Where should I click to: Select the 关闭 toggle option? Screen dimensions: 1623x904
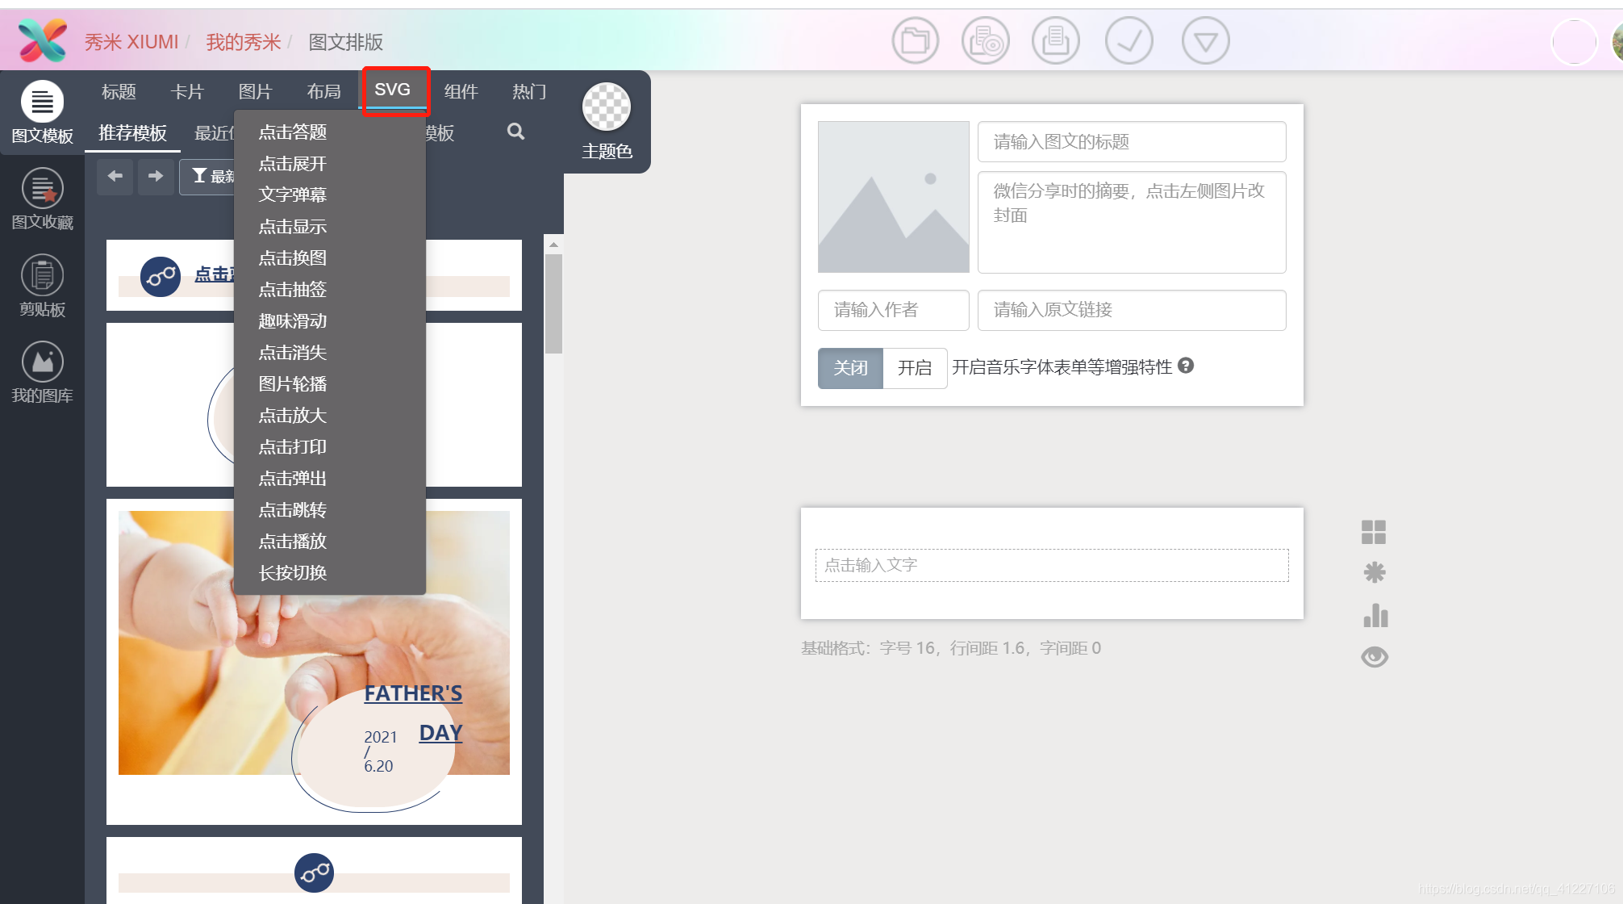click(850, 368)
